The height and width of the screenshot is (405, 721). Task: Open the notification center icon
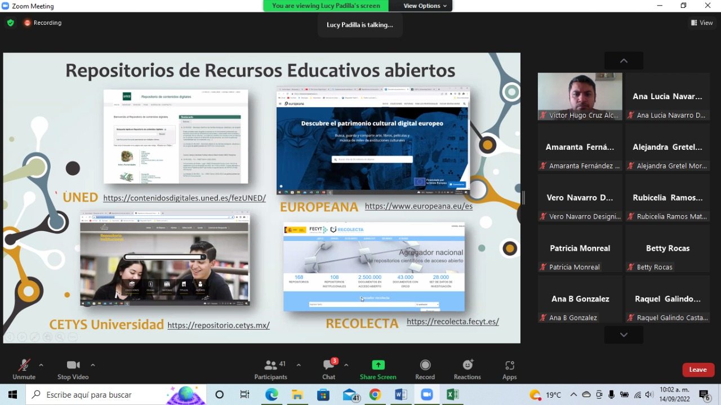[x=704, y=395]
